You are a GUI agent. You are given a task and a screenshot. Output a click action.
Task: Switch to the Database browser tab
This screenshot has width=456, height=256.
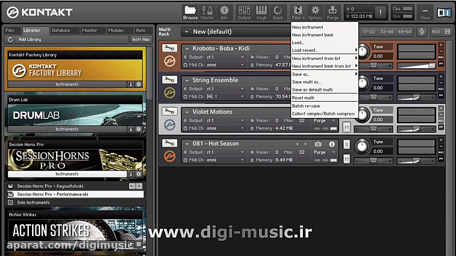tap(61, 31)
